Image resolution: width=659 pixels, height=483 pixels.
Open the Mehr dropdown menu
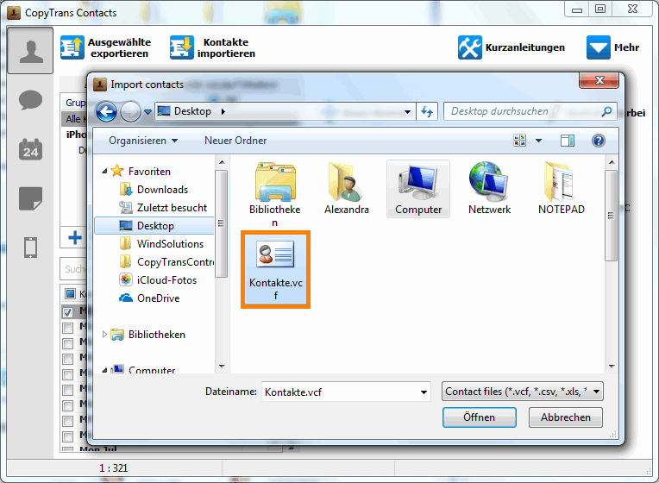click(612, 47)
